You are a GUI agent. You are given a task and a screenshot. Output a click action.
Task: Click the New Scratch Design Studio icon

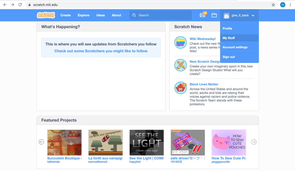(180, 65)
